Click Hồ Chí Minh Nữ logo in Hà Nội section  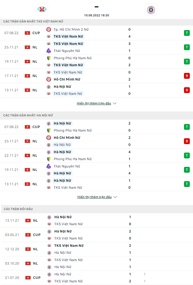[x=49, y=138]
